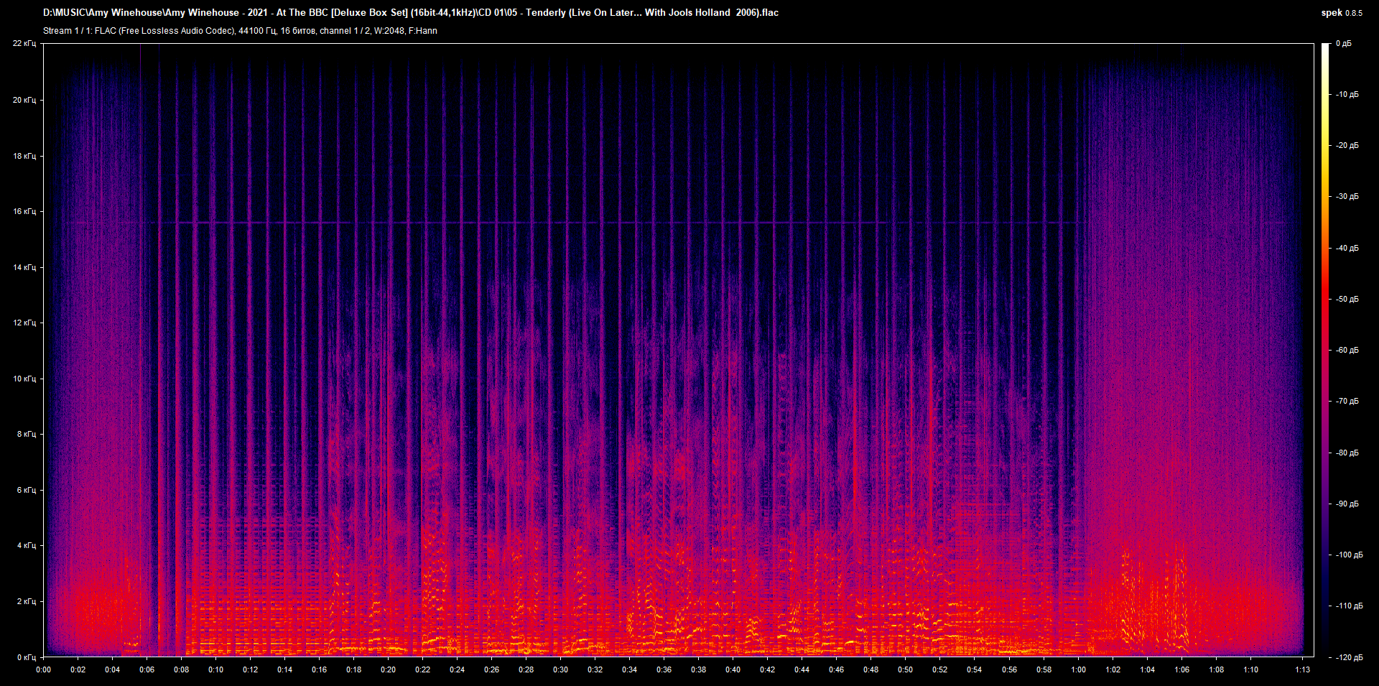This screenshot has height=686, width=1379.
Task: Click the white top of the color bar
Action: click(1325, 47)
